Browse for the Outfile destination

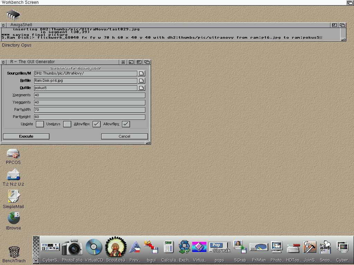(x=141, y=88)
